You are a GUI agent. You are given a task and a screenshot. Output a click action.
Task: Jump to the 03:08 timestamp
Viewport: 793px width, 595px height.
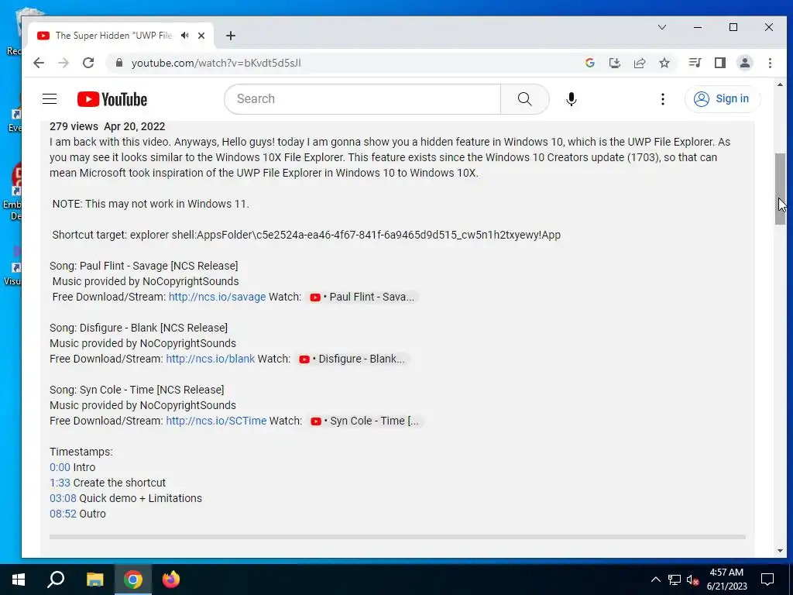click(x=63, y=498)
